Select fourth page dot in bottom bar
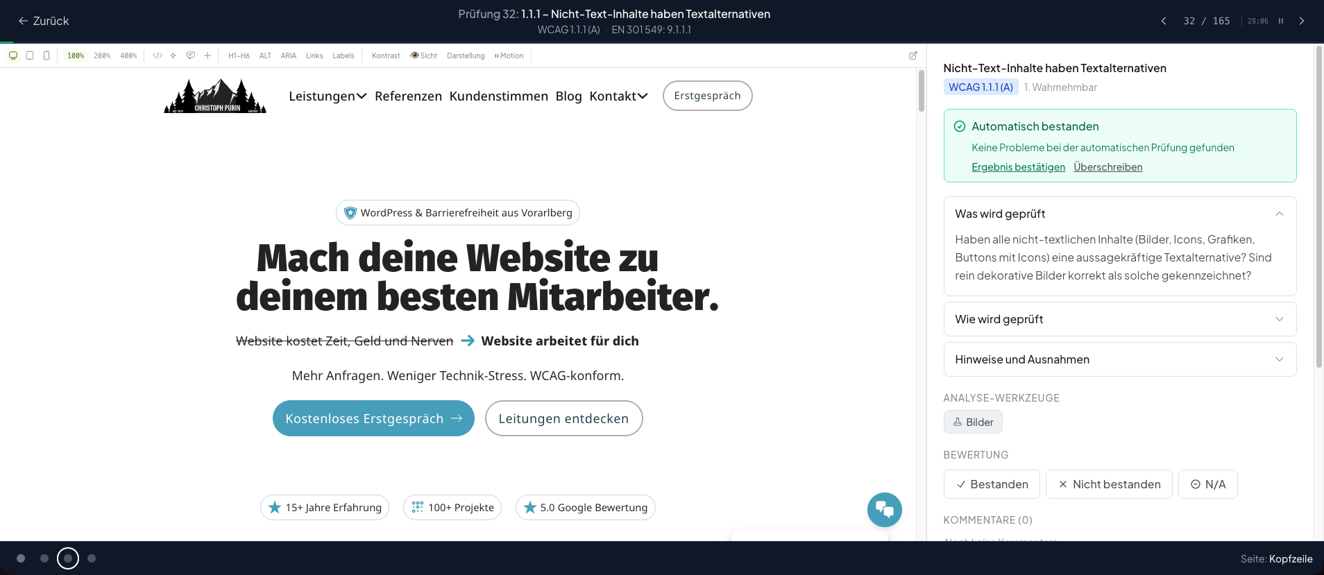Screen dimensions: 1324x575 [92, 558]
